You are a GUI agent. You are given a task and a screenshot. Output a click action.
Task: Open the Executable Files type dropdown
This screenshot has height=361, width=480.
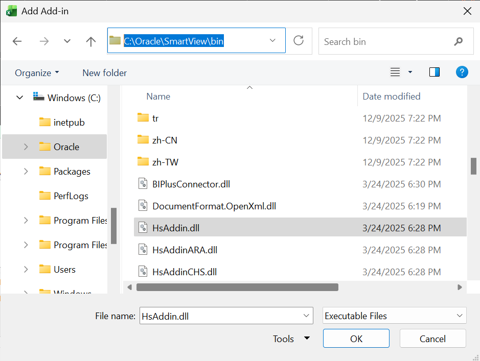[394, 316]
